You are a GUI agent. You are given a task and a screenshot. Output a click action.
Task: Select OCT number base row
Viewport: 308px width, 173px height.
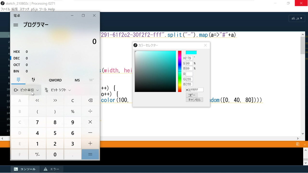pyautogui.click(x=55, y=65)
